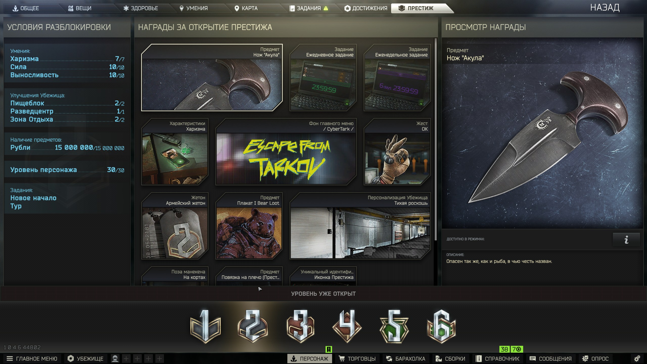Go to the ДОСТИЖЕНИЯ tab
This screenshot has height=364, width=647.
pyautogui.click(x=366, y=8)
